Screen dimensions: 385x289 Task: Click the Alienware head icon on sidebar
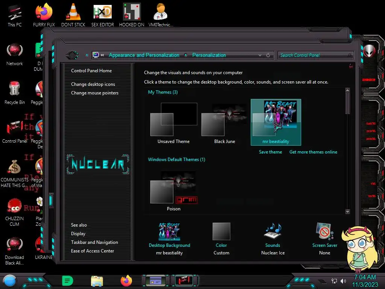pyautogui.click(x=369, y=51)
